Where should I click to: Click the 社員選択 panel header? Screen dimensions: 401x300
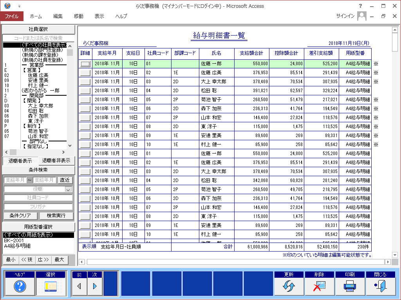[38, 29]
